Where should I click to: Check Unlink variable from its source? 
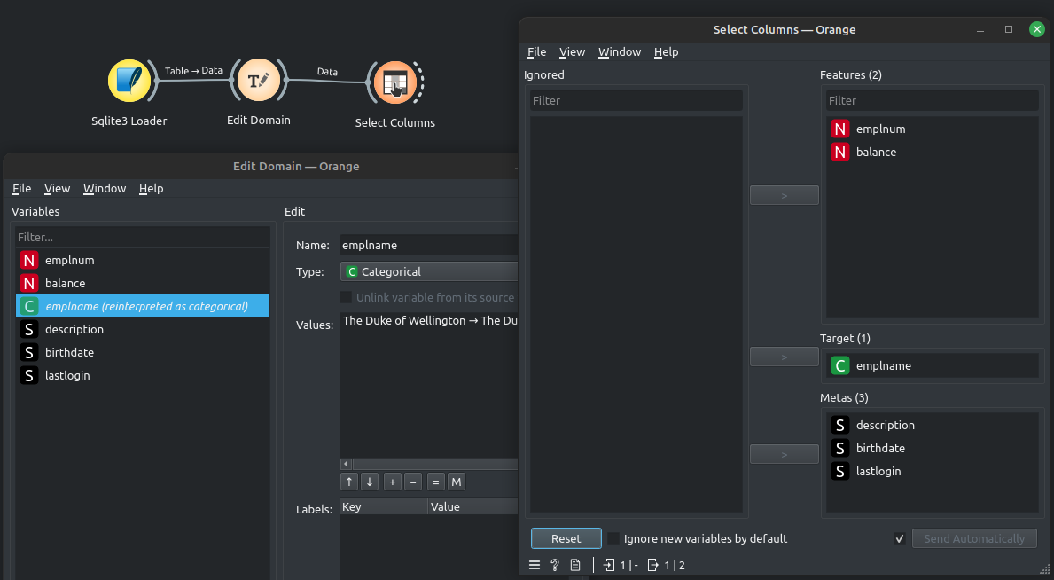[346, 297]
